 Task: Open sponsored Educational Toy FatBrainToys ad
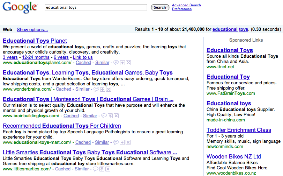[228, 77]
